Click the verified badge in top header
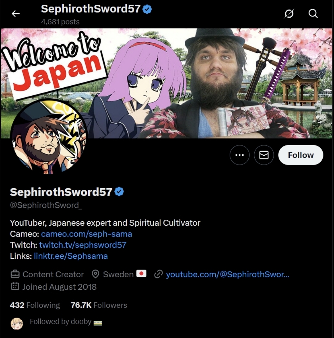The height and width of the screenshot is (338, 334). [x=147, y=9]
